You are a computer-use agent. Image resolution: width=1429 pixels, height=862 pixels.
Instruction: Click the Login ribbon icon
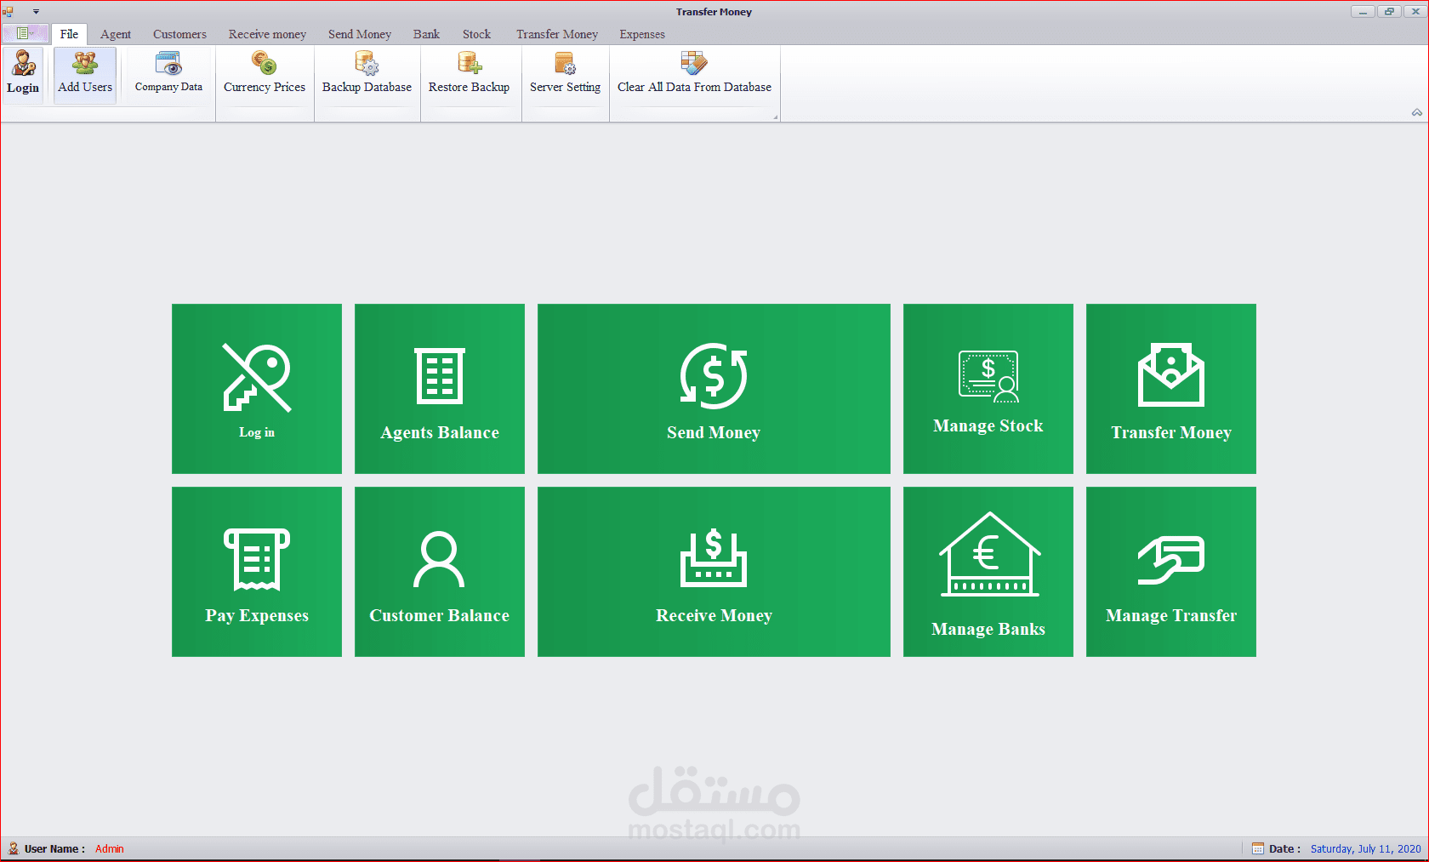tap(23, 73)
